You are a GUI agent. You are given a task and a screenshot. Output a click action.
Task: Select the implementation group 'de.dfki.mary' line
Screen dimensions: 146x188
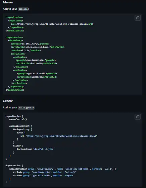tap(63, 169)
